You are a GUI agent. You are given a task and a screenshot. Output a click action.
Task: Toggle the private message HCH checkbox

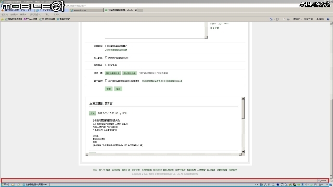(106, 58)
